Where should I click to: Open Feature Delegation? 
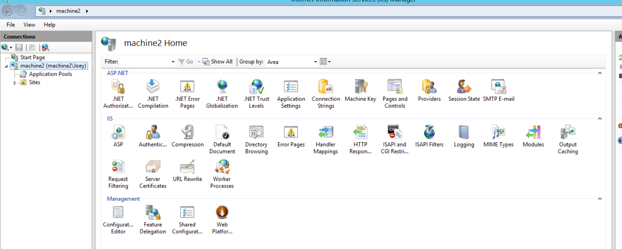(x=153, y=220)
